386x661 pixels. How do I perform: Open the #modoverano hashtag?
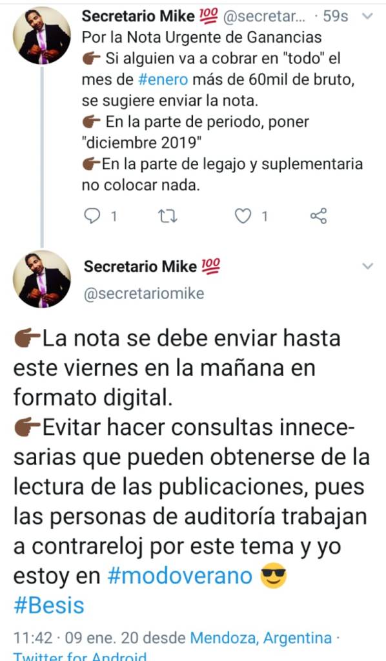(x=179, y=576)
